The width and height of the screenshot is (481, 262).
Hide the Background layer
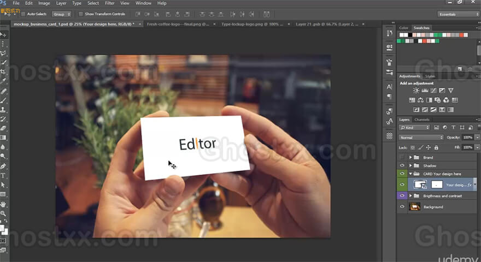click(x=402, y=207)
